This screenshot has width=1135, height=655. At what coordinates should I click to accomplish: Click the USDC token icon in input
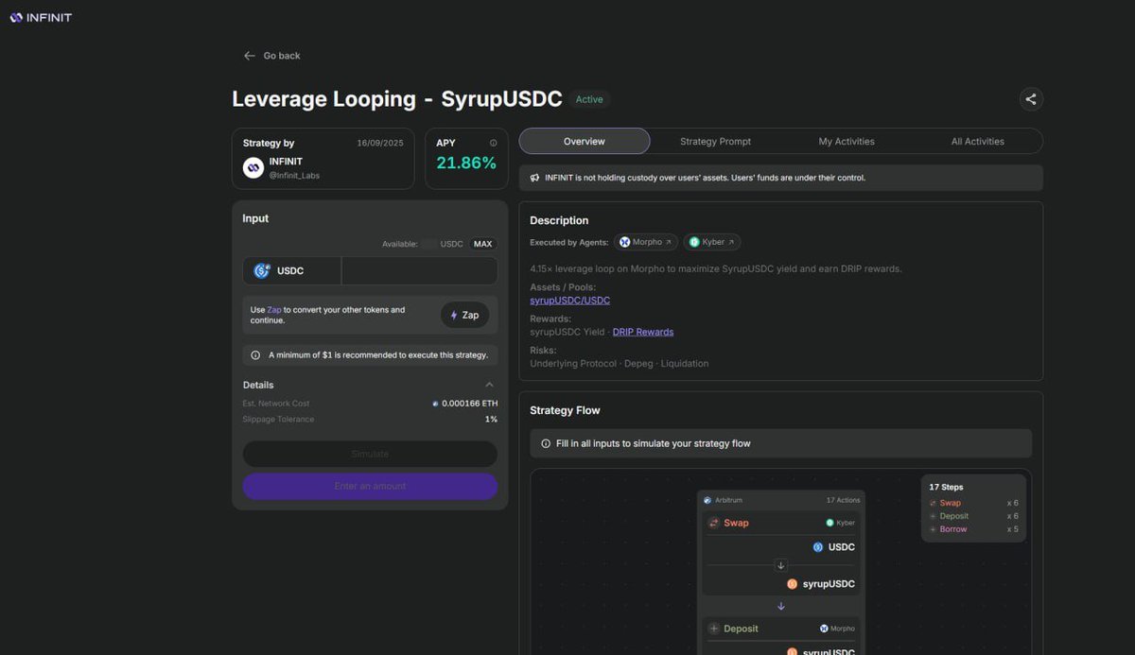tap(262, 271)
